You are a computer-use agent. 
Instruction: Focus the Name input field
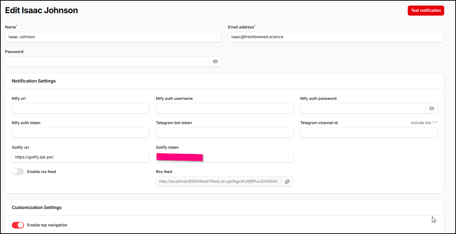(x=113, y=37)
